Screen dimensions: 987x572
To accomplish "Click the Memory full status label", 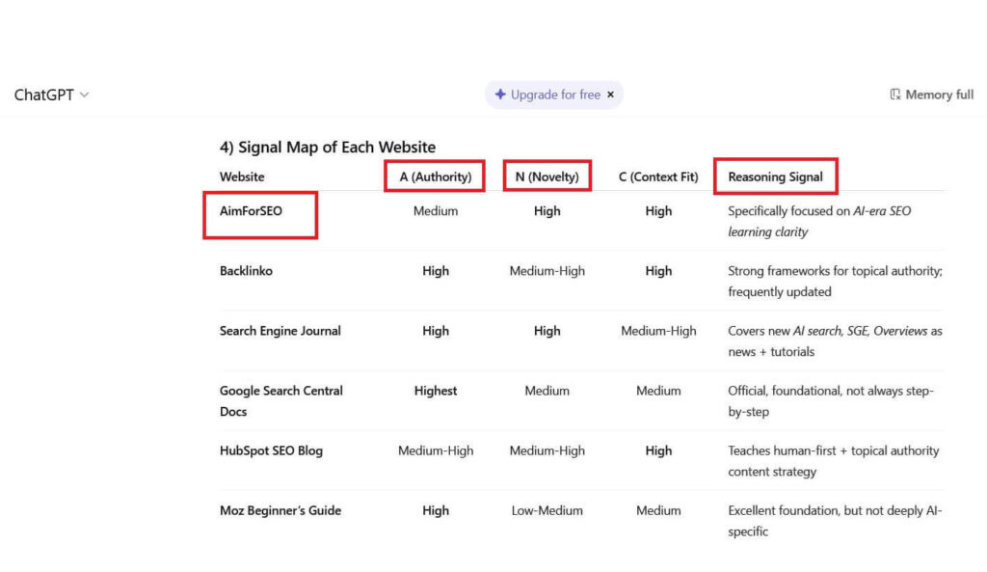I will 938,94.
